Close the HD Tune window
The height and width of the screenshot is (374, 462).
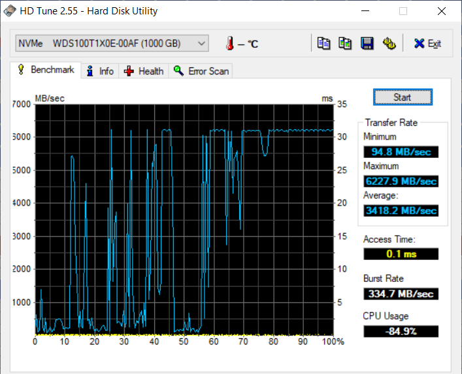coord(441,11)
